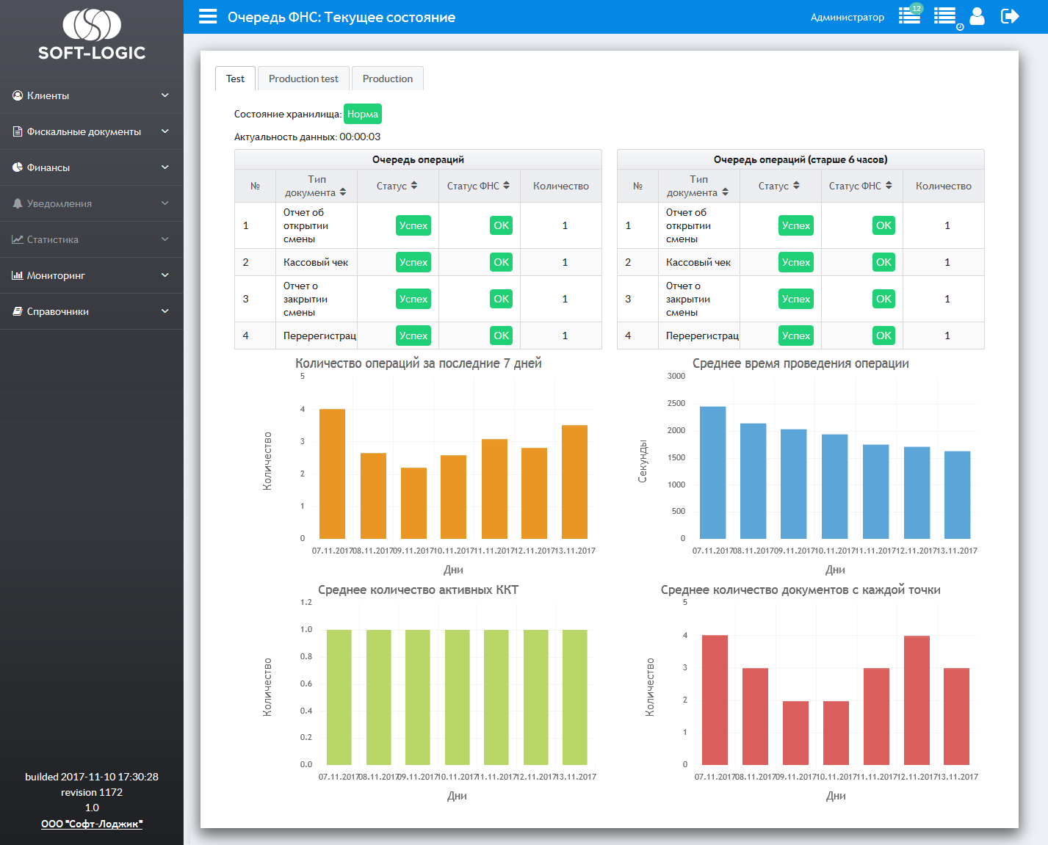The image size is (1048, 845).
Task: Expand the Фискальные документы chevron
Action: (x=165, y=131)
